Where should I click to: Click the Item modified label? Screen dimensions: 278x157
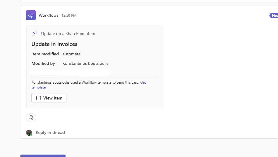pos(45,54)
